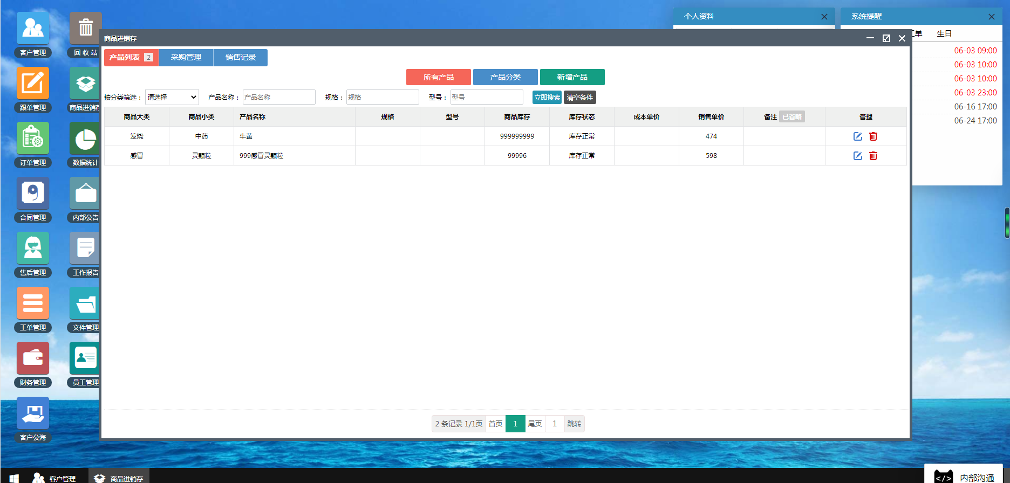
Task: Open the 客户管理 desktop icon
Action: click(33, 29)
